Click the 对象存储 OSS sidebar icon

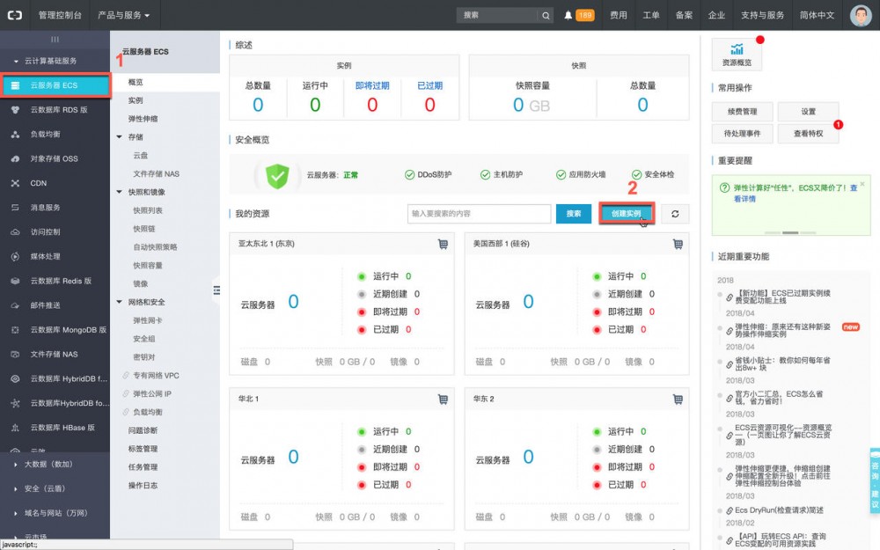pos(15,158)
